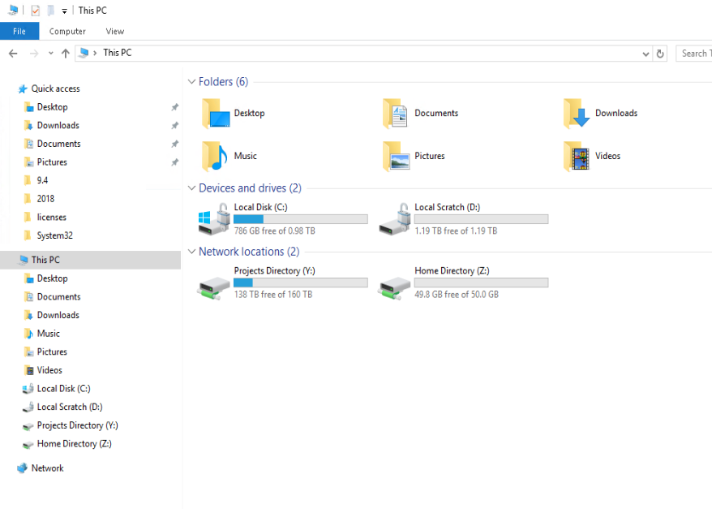Switch to the View ribbon tab
The width and height of the screenshot is (712, 509).
pos(115,32)
